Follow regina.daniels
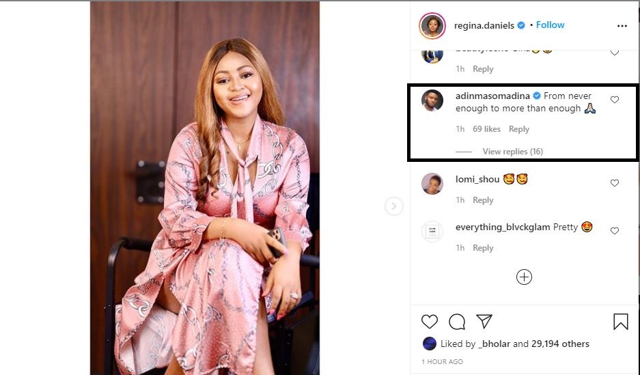Screen dimensions: 640x375 550,25
